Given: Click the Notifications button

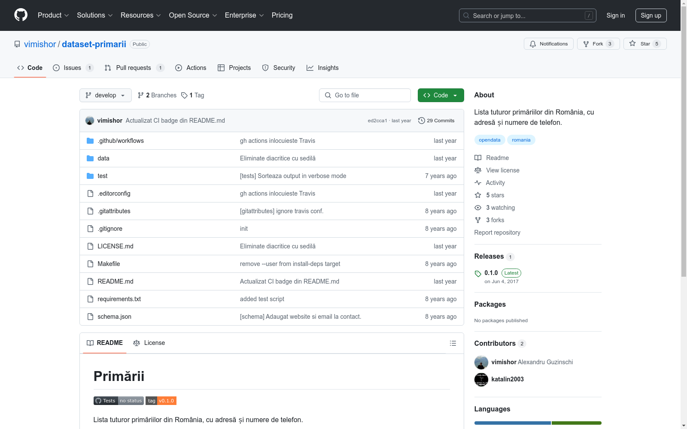Looking at the screenshot, I should [549, 44].
